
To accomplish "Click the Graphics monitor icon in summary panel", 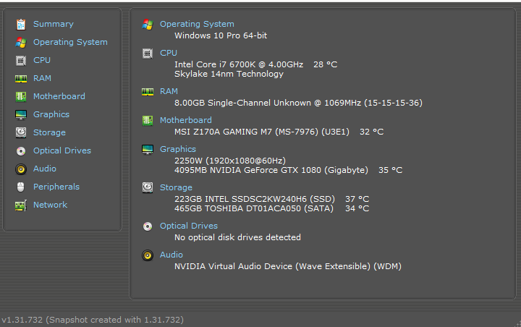I will pyautogui.click(x=148, y=150).
